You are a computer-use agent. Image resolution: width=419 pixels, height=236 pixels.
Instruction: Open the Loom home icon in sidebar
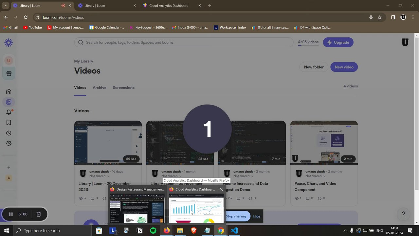click(x=9, y=91)
